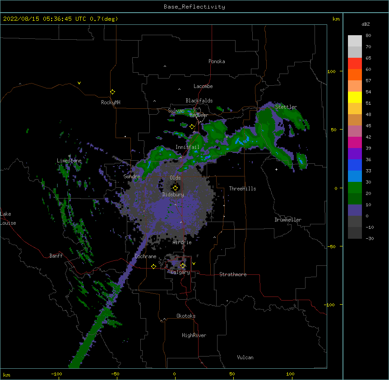Select the purple 10 dBZ legend color
The height and width of the screenshot is (380, 389).
click(x=355, y=210)
